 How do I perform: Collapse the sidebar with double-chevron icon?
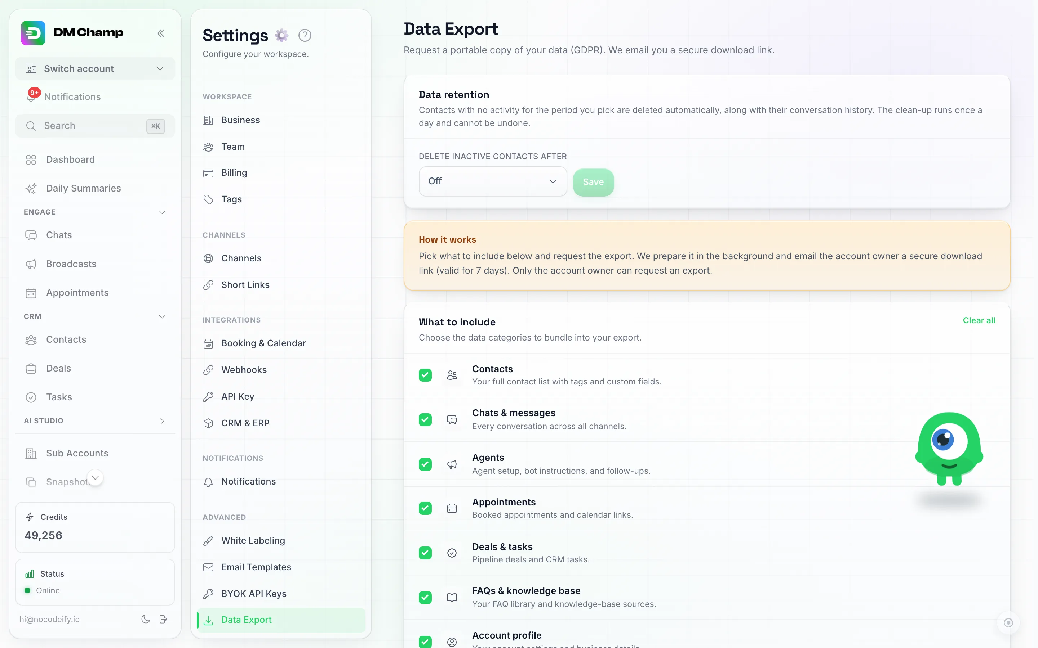pyautogui.click(x=161, y=33)
